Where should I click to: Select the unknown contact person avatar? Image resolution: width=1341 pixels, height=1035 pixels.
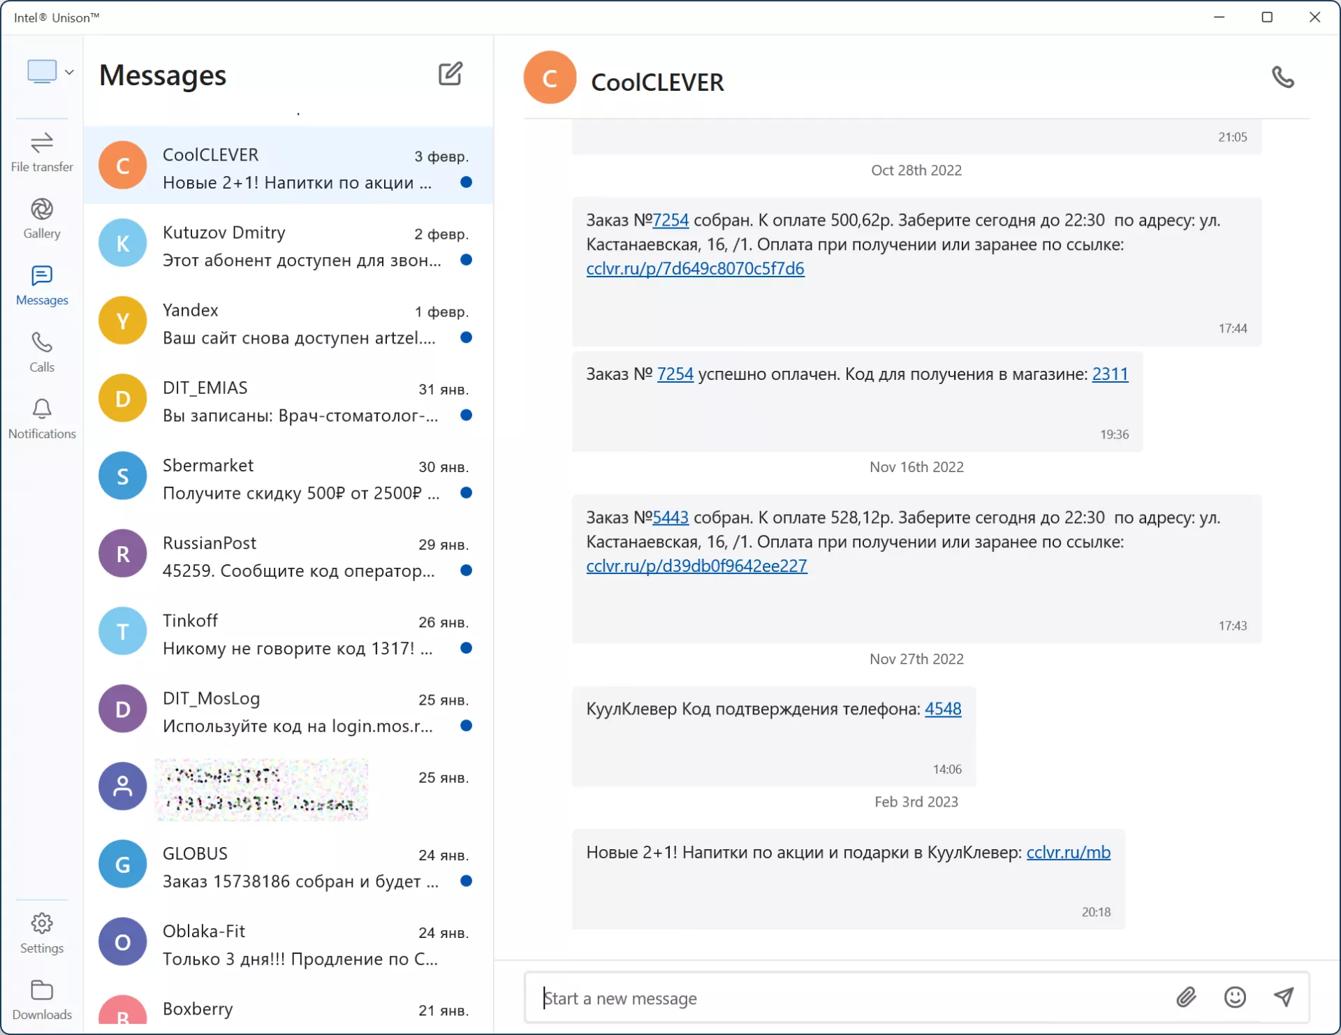pyautogui.click(x=123, y=786)
